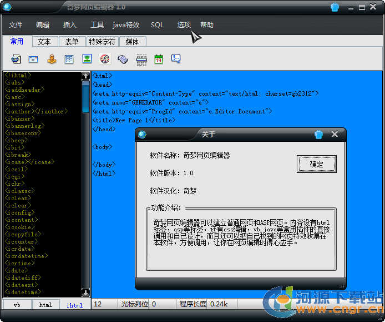Open the 编辑 menu

43,25
